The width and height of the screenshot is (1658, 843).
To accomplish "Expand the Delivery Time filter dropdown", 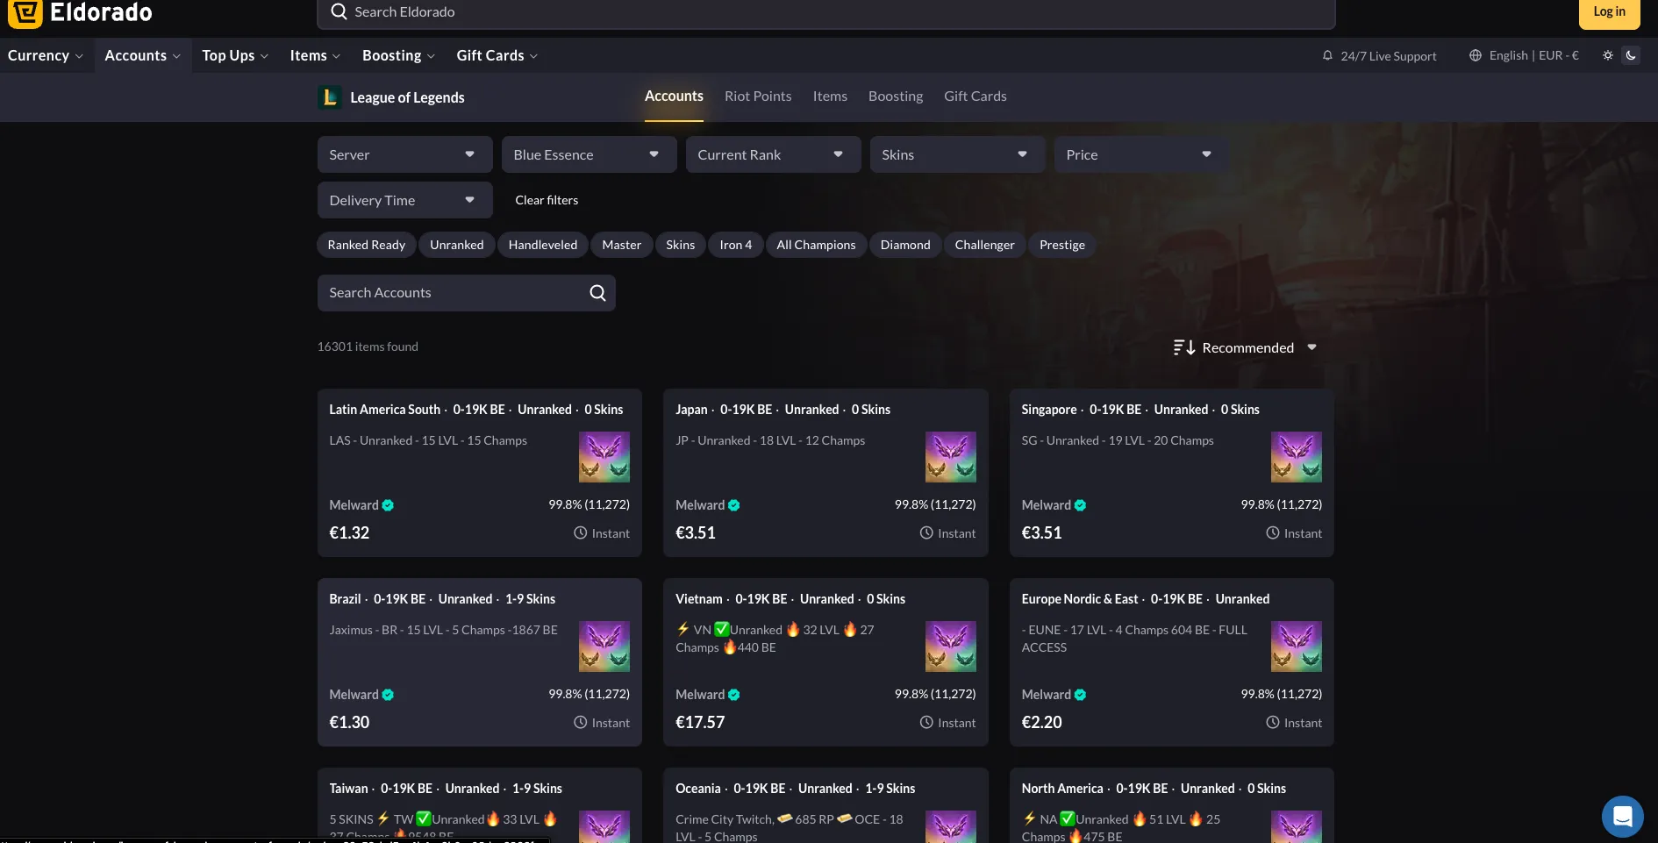I will [x=404, y=200].
